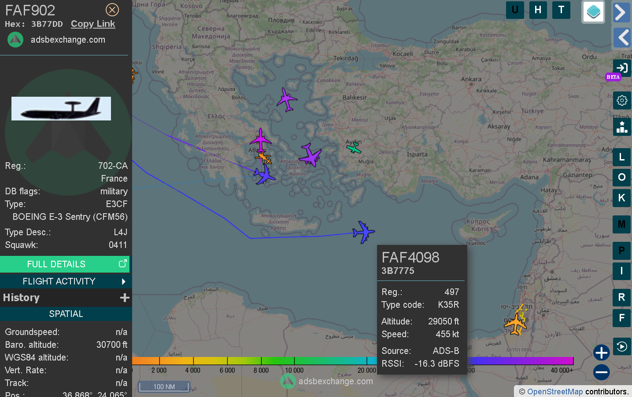The height and width of the screenshot is (397, 632).
Task: Click the registration value 702-CA
Action: (x=113, y=166)
